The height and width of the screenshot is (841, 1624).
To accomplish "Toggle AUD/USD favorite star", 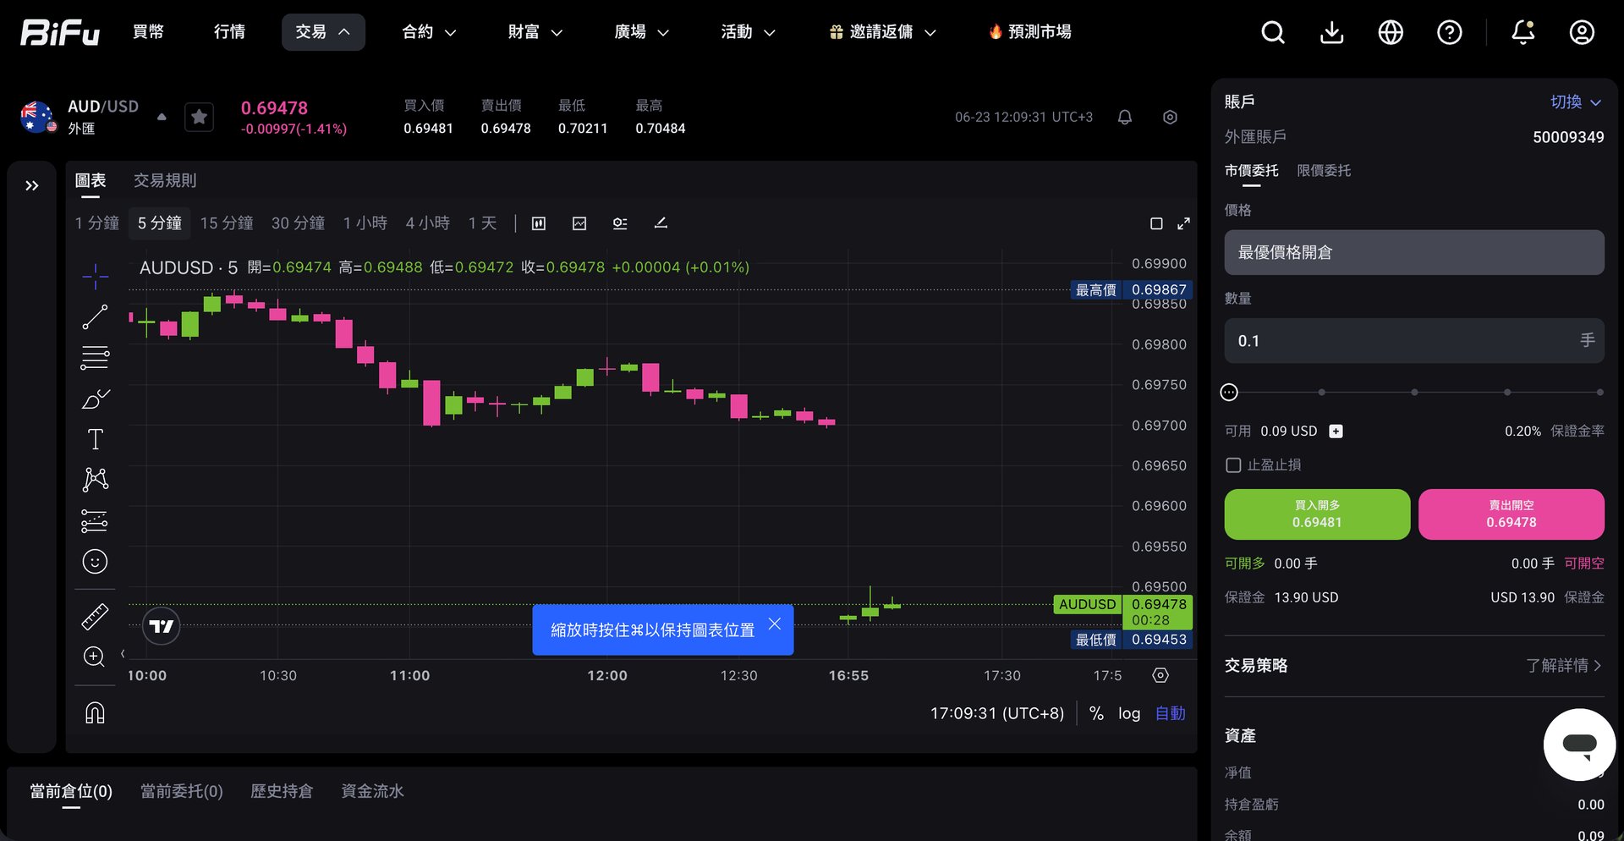I will [200, 117].
